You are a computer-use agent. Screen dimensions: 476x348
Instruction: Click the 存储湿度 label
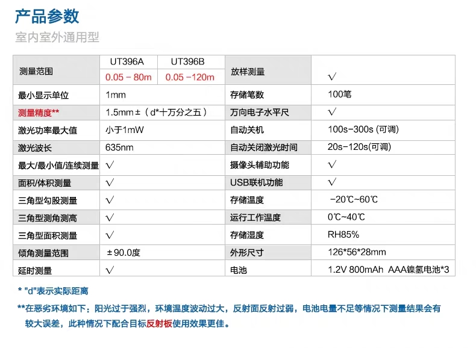point(247,235)
